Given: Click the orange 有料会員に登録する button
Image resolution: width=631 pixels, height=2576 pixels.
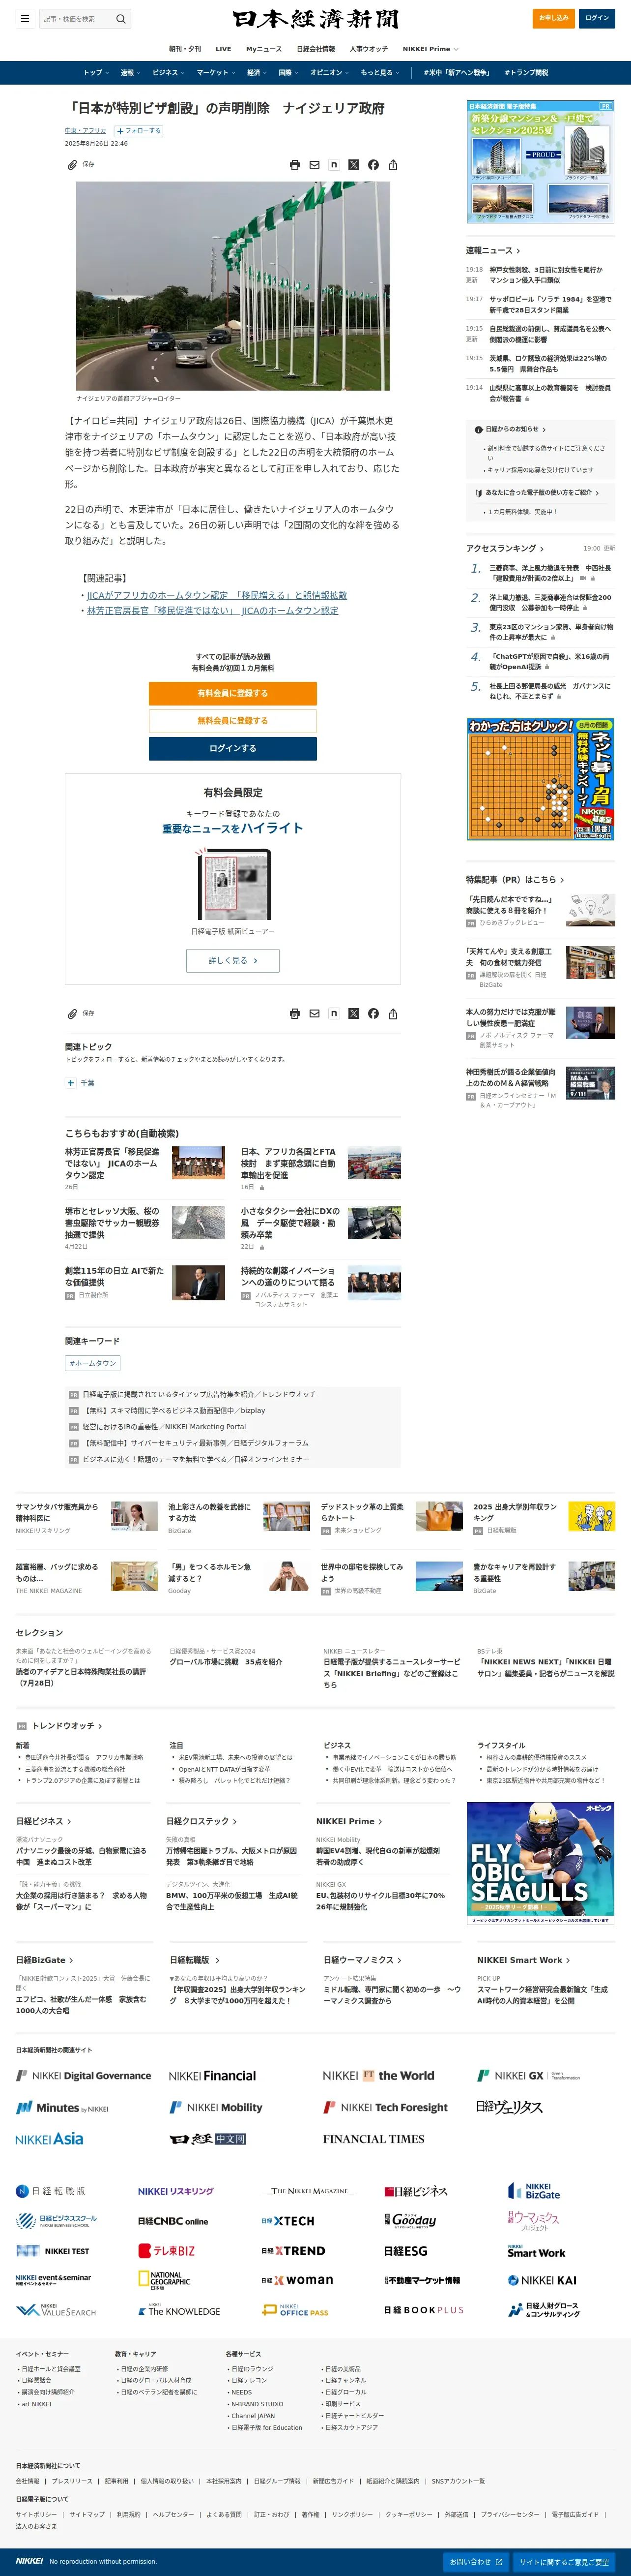Looking at the screenshot, I should point(232,693).
